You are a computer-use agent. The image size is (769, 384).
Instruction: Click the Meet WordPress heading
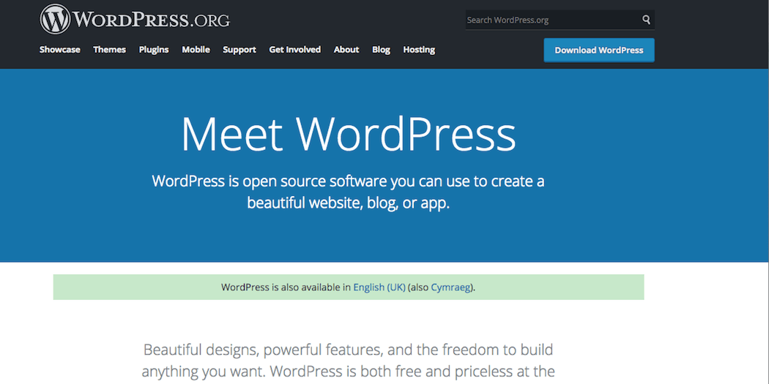348,134
